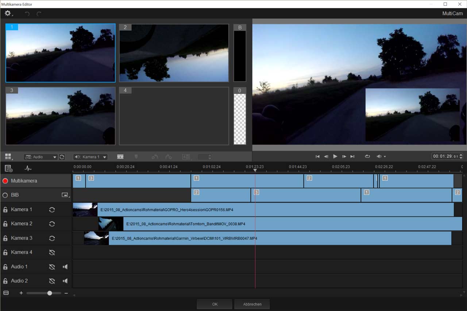Click the Abbrechen button
Viewport: 467px width, 311px height.
click(252, 304)
